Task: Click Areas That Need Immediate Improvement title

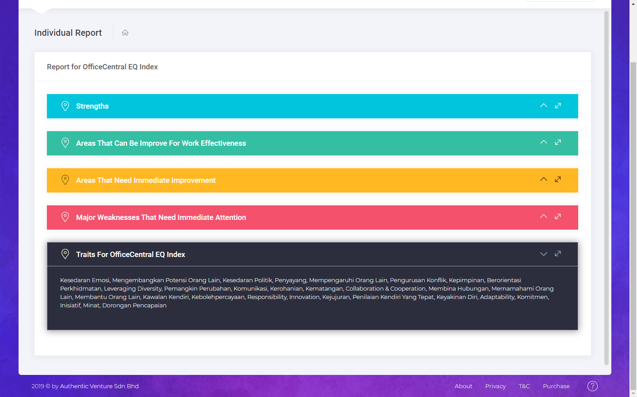Action: point(146,180)
